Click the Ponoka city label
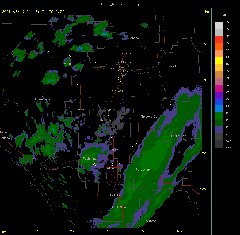Image resolution: width=240 pixels, height=235 pixels. pos(134,38)
